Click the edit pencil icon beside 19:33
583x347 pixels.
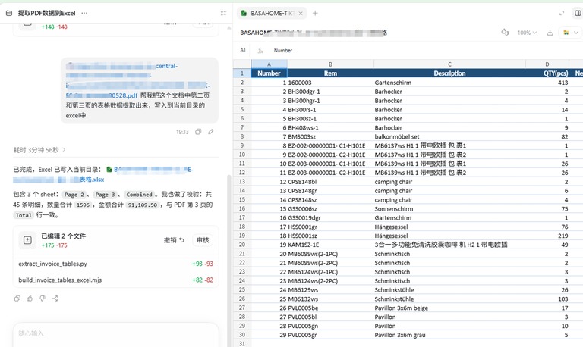(x=211, y=132)
